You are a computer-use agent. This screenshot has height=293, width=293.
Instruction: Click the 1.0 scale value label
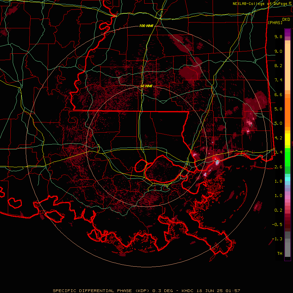[x=278, y=196]
